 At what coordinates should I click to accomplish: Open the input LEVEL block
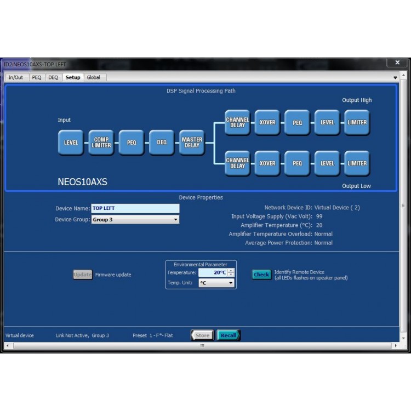pos(71,142)
